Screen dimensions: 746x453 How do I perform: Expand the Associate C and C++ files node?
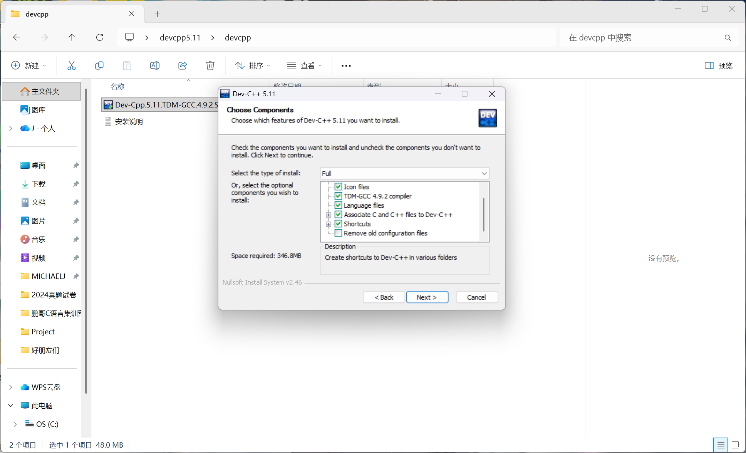tap(328, 215)
